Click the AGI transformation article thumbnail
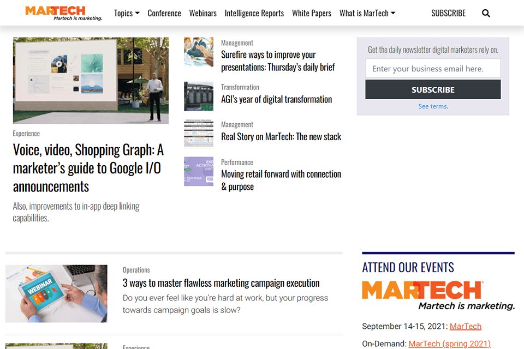The width and height of the screenshot is (524, 349). [199, 96]
